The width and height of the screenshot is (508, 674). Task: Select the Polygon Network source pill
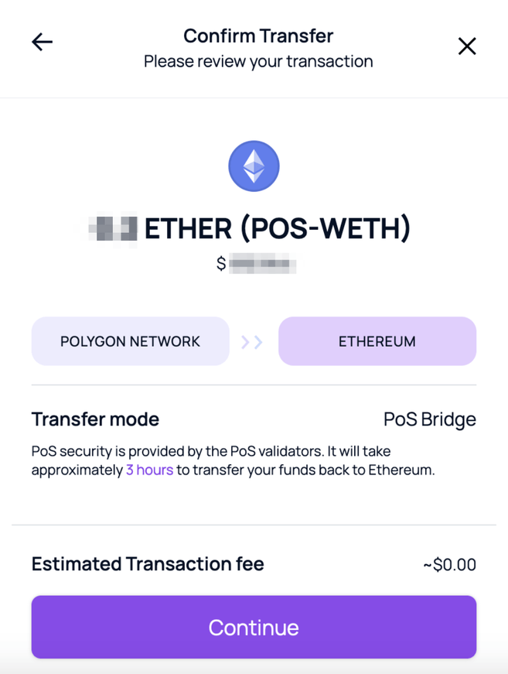click(x=130, y=341)
